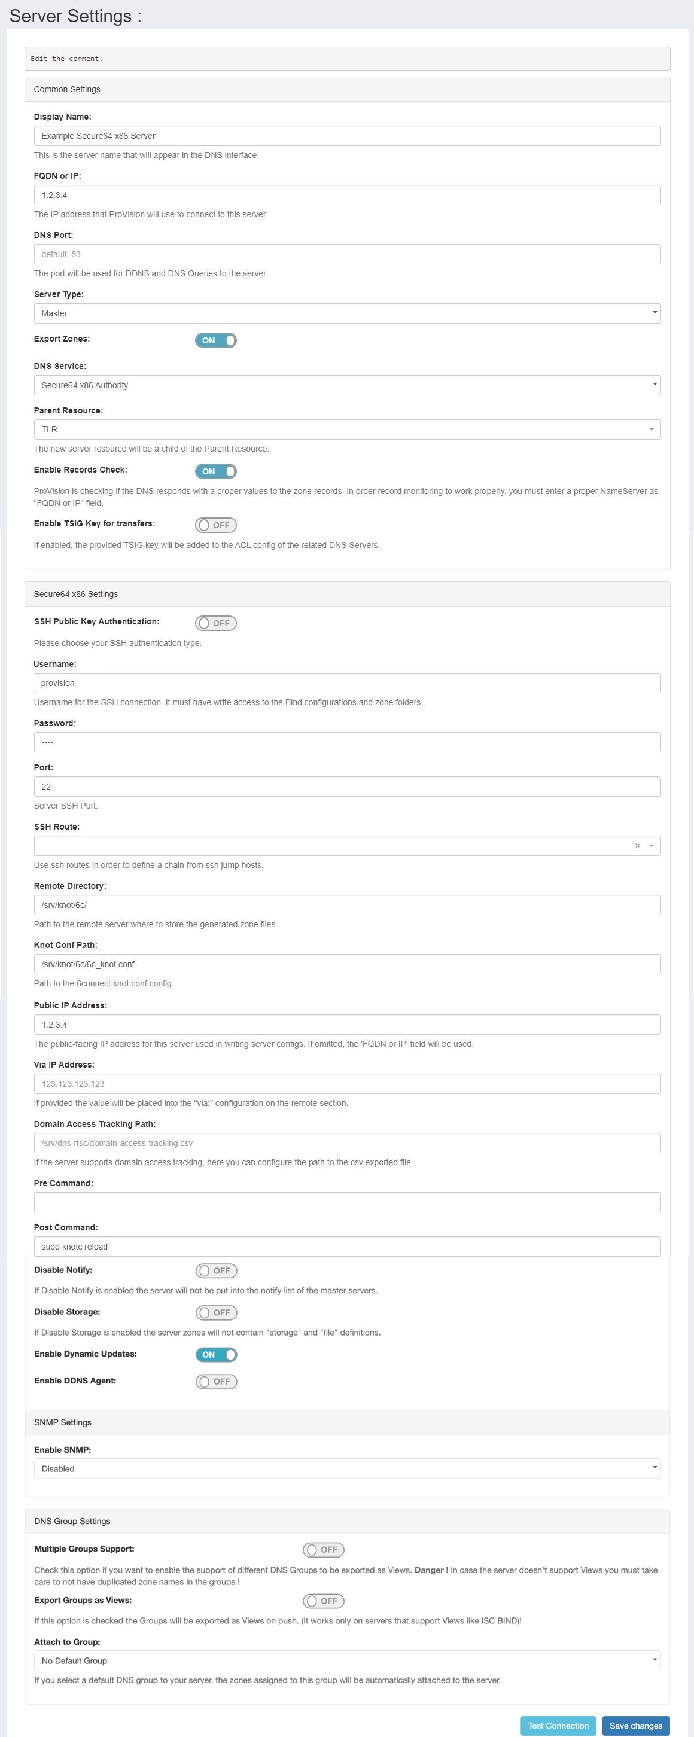Click the Save changes button
The image size is (694, 1737).
pyautogui.click(x=635, y=1726)
